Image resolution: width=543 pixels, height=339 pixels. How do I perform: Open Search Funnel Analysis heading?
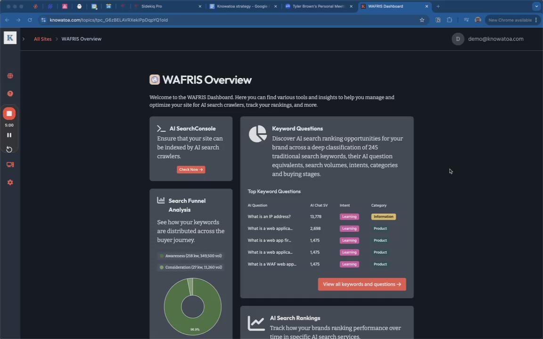[x=187, y=205]
